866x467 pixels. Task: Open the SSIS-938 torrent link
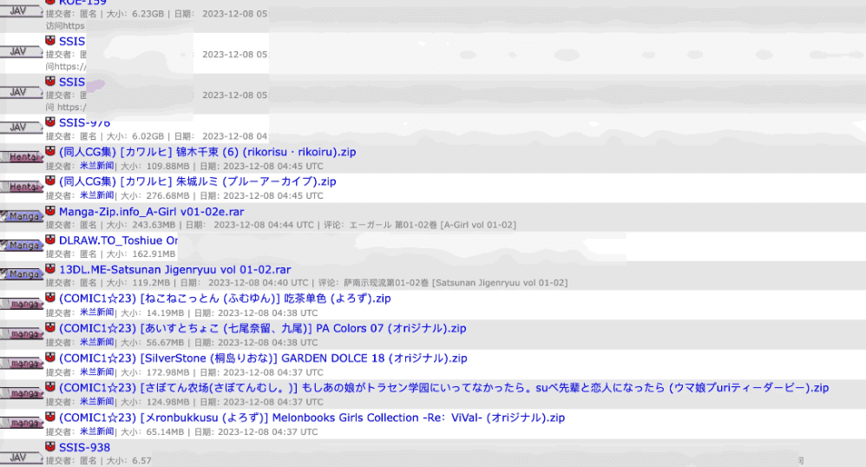(84, 448)
